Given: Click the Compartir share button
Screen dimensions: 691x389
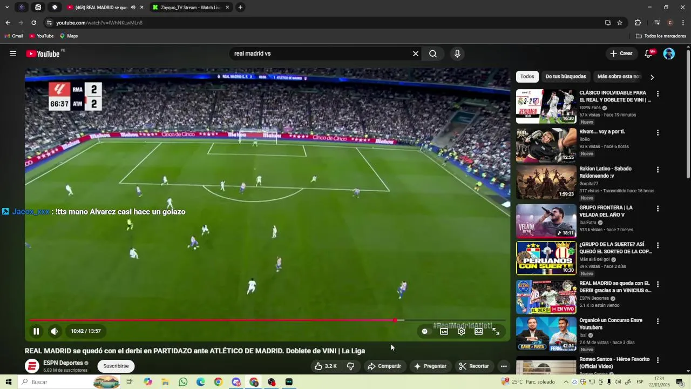Looking at the screenshot, I should tap(384, 366).
